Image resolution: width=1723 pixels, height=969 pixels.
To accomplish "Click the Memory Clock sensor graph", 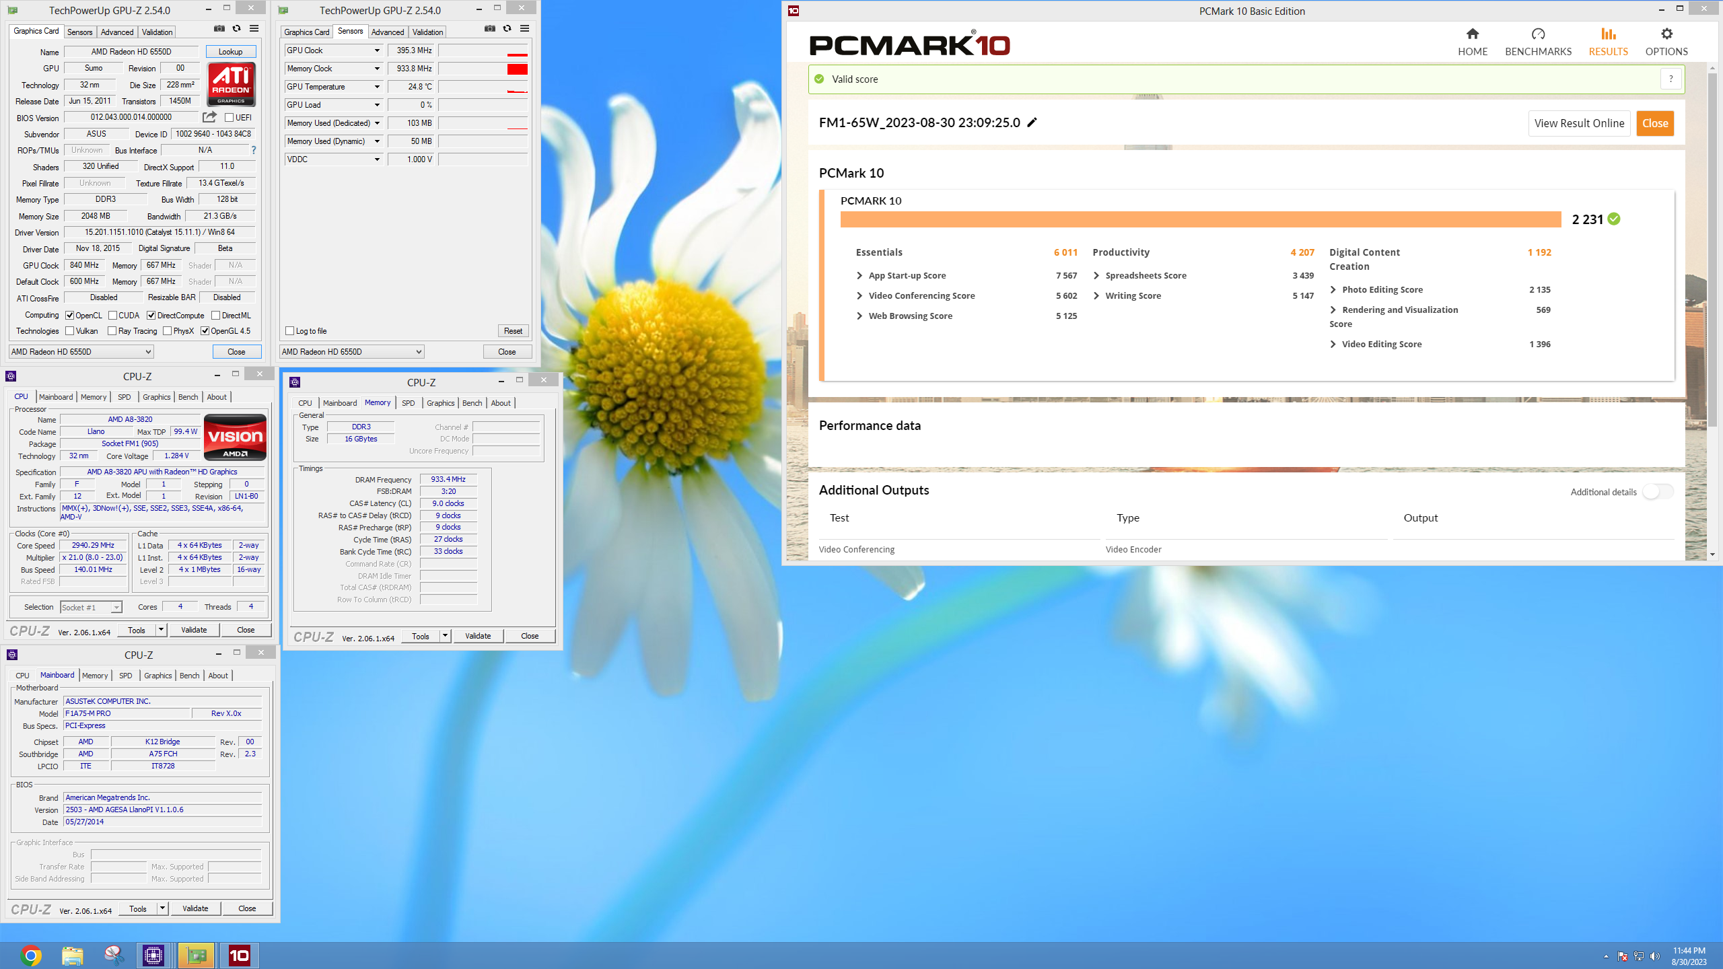I will pos(483,69).
